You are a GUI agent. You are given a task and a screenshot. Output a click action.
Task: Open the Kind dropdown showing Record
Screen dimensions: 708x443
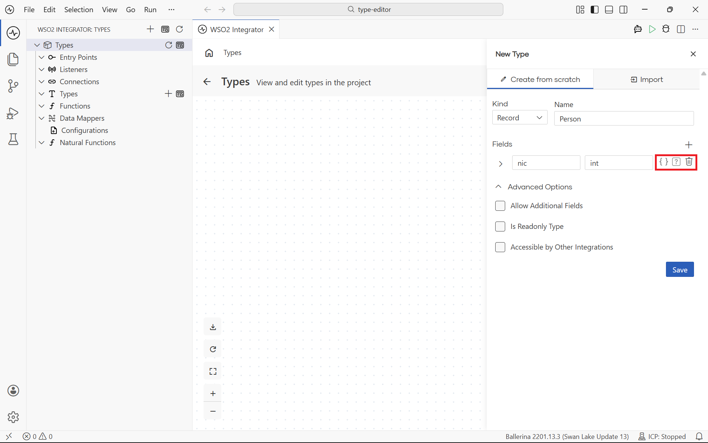click(x=520, y=118)
